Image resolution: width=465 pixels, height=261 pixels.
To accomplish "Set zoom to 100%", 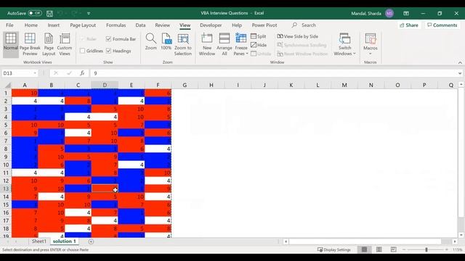I will pos(166,41).
